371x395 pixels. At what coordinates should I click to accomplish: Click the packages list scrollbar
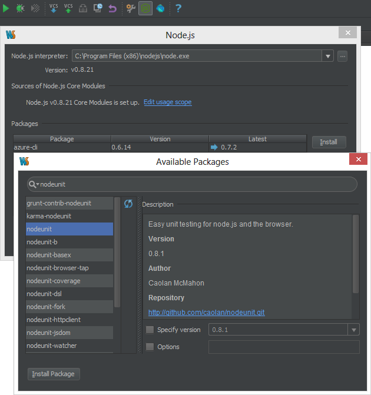click(117, 253)
